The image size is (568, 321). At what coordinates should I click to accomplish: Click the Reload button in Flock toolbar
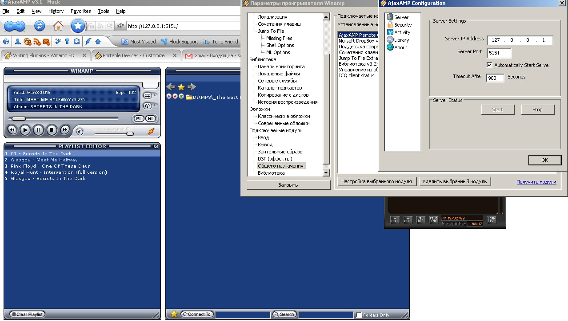click(40, 26)
